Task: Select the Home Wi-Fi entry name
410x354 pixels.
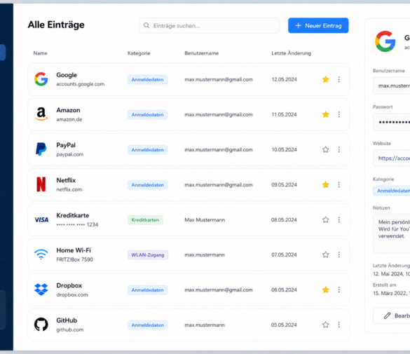Action: [74, 250]
